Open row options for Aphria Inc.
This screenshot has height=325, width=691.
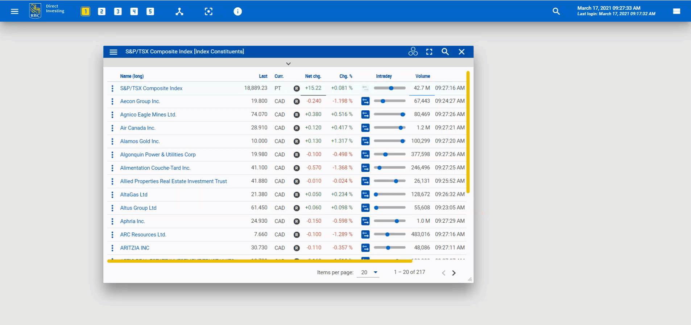point(112,221)
